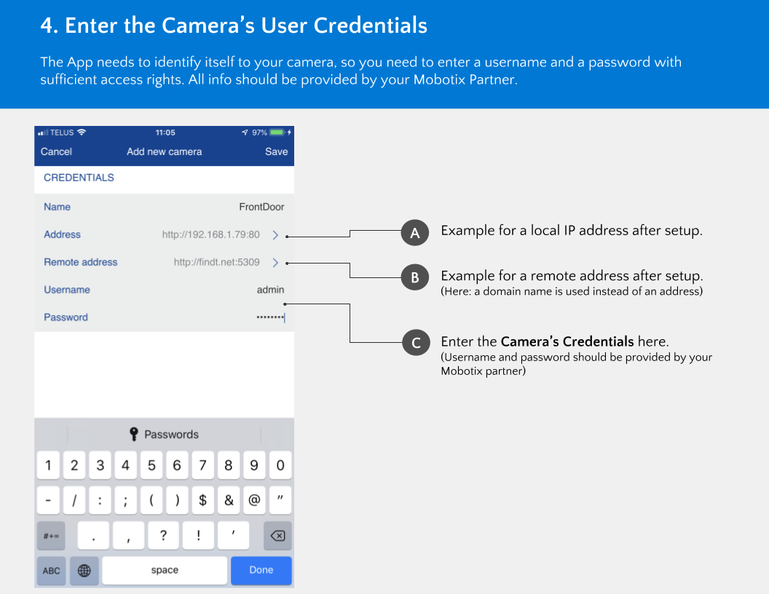Tap the period key
Screen dimensions: 769x594
(x=93, y=536)
